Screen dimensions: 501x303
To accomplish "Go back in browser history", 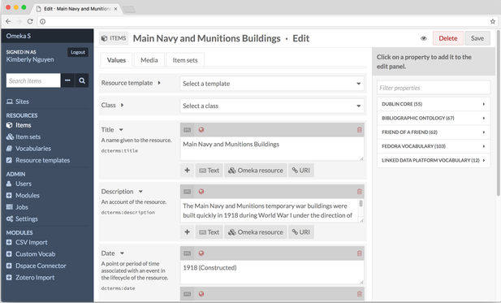I will click(8, 21).
